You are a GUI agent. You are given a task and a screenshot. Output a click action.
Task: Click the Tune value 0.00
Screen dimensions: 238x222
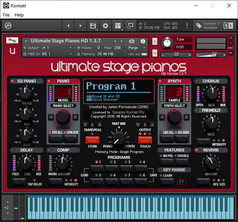pyautogui.click(x=180, y=47)
